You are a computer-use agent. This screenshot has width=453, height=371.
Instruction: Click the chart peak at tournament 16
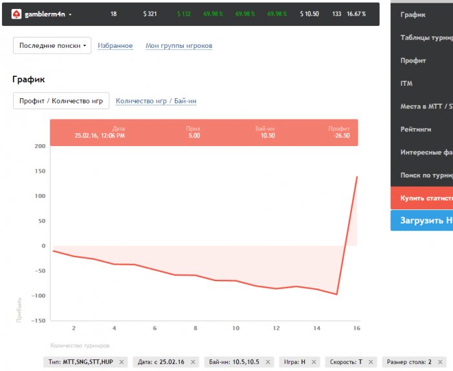click(357, 177)
